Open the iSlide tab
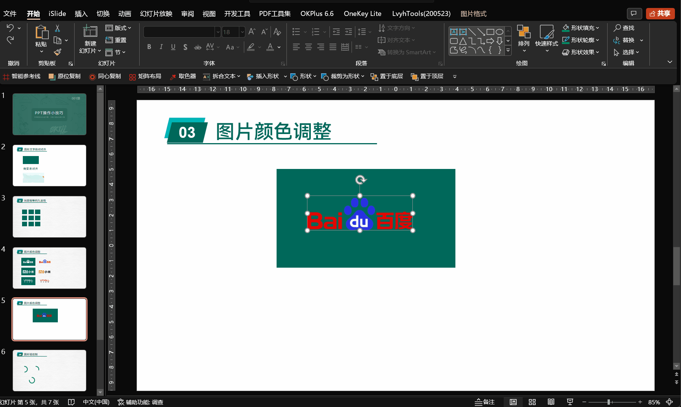Viewport: 681px width, 407px height. tap(57, 14)
